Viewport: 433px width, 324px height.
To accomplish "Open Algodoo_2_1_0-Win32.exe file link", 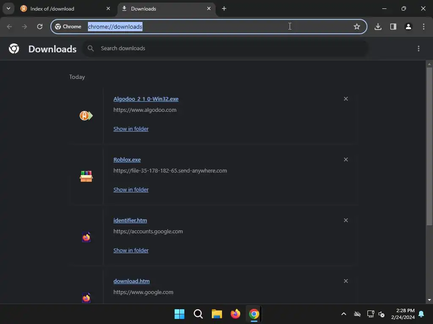I will [x=146, y=99].
